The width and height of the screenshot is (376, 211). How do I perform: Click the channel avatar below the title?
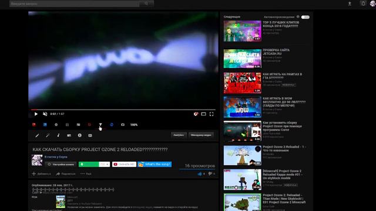[x=37, y=160]
